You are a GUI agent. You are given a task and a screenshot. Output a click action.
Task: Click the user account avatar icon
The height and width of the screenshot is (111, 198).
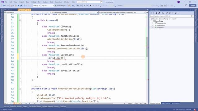click(179, 2)
